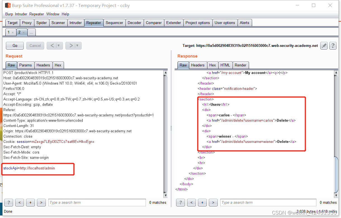341x218 pixels.
Task: Switch to the Proxy tab
Action: [27, 23]
